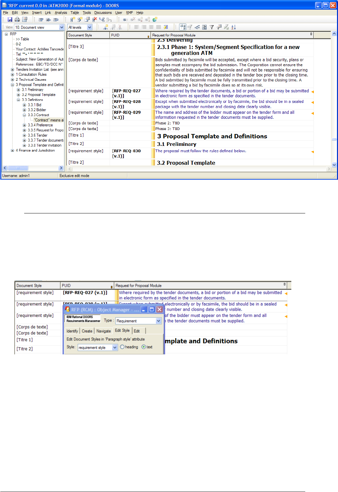Click the Delete object icon with red X
Image resolution: width=338 pixels, height=492 pixels.
[94, 20]
